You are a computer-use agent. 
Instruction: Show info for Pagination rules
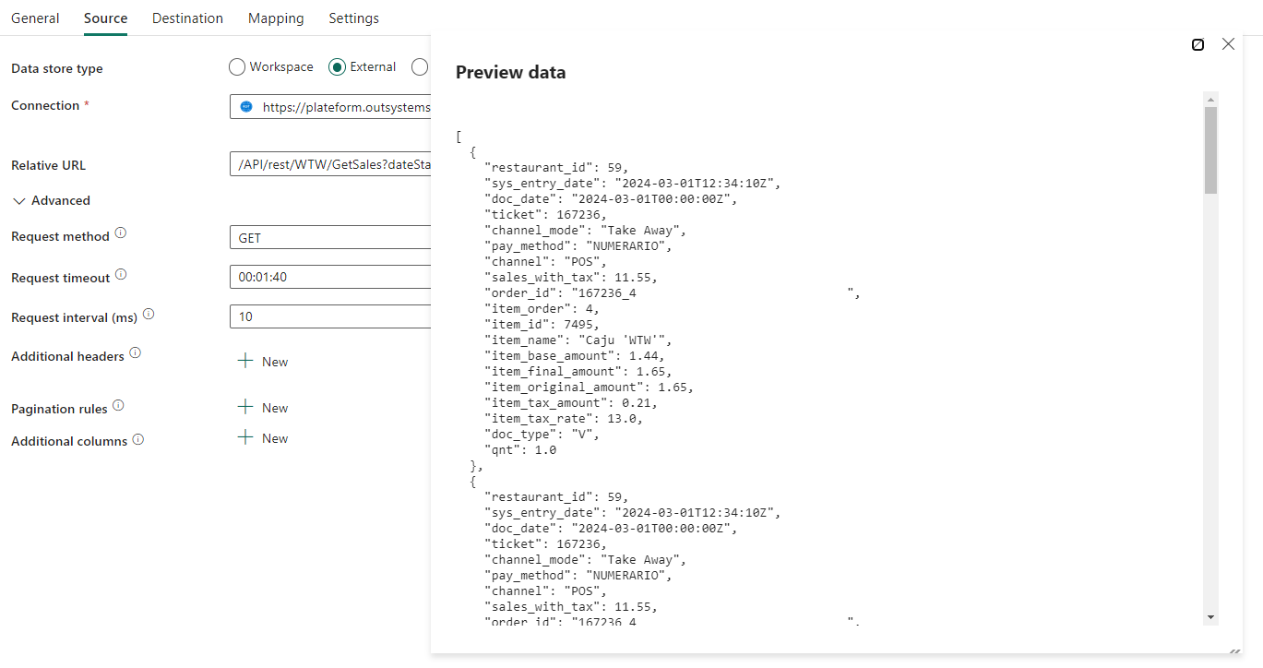(118, 406)
